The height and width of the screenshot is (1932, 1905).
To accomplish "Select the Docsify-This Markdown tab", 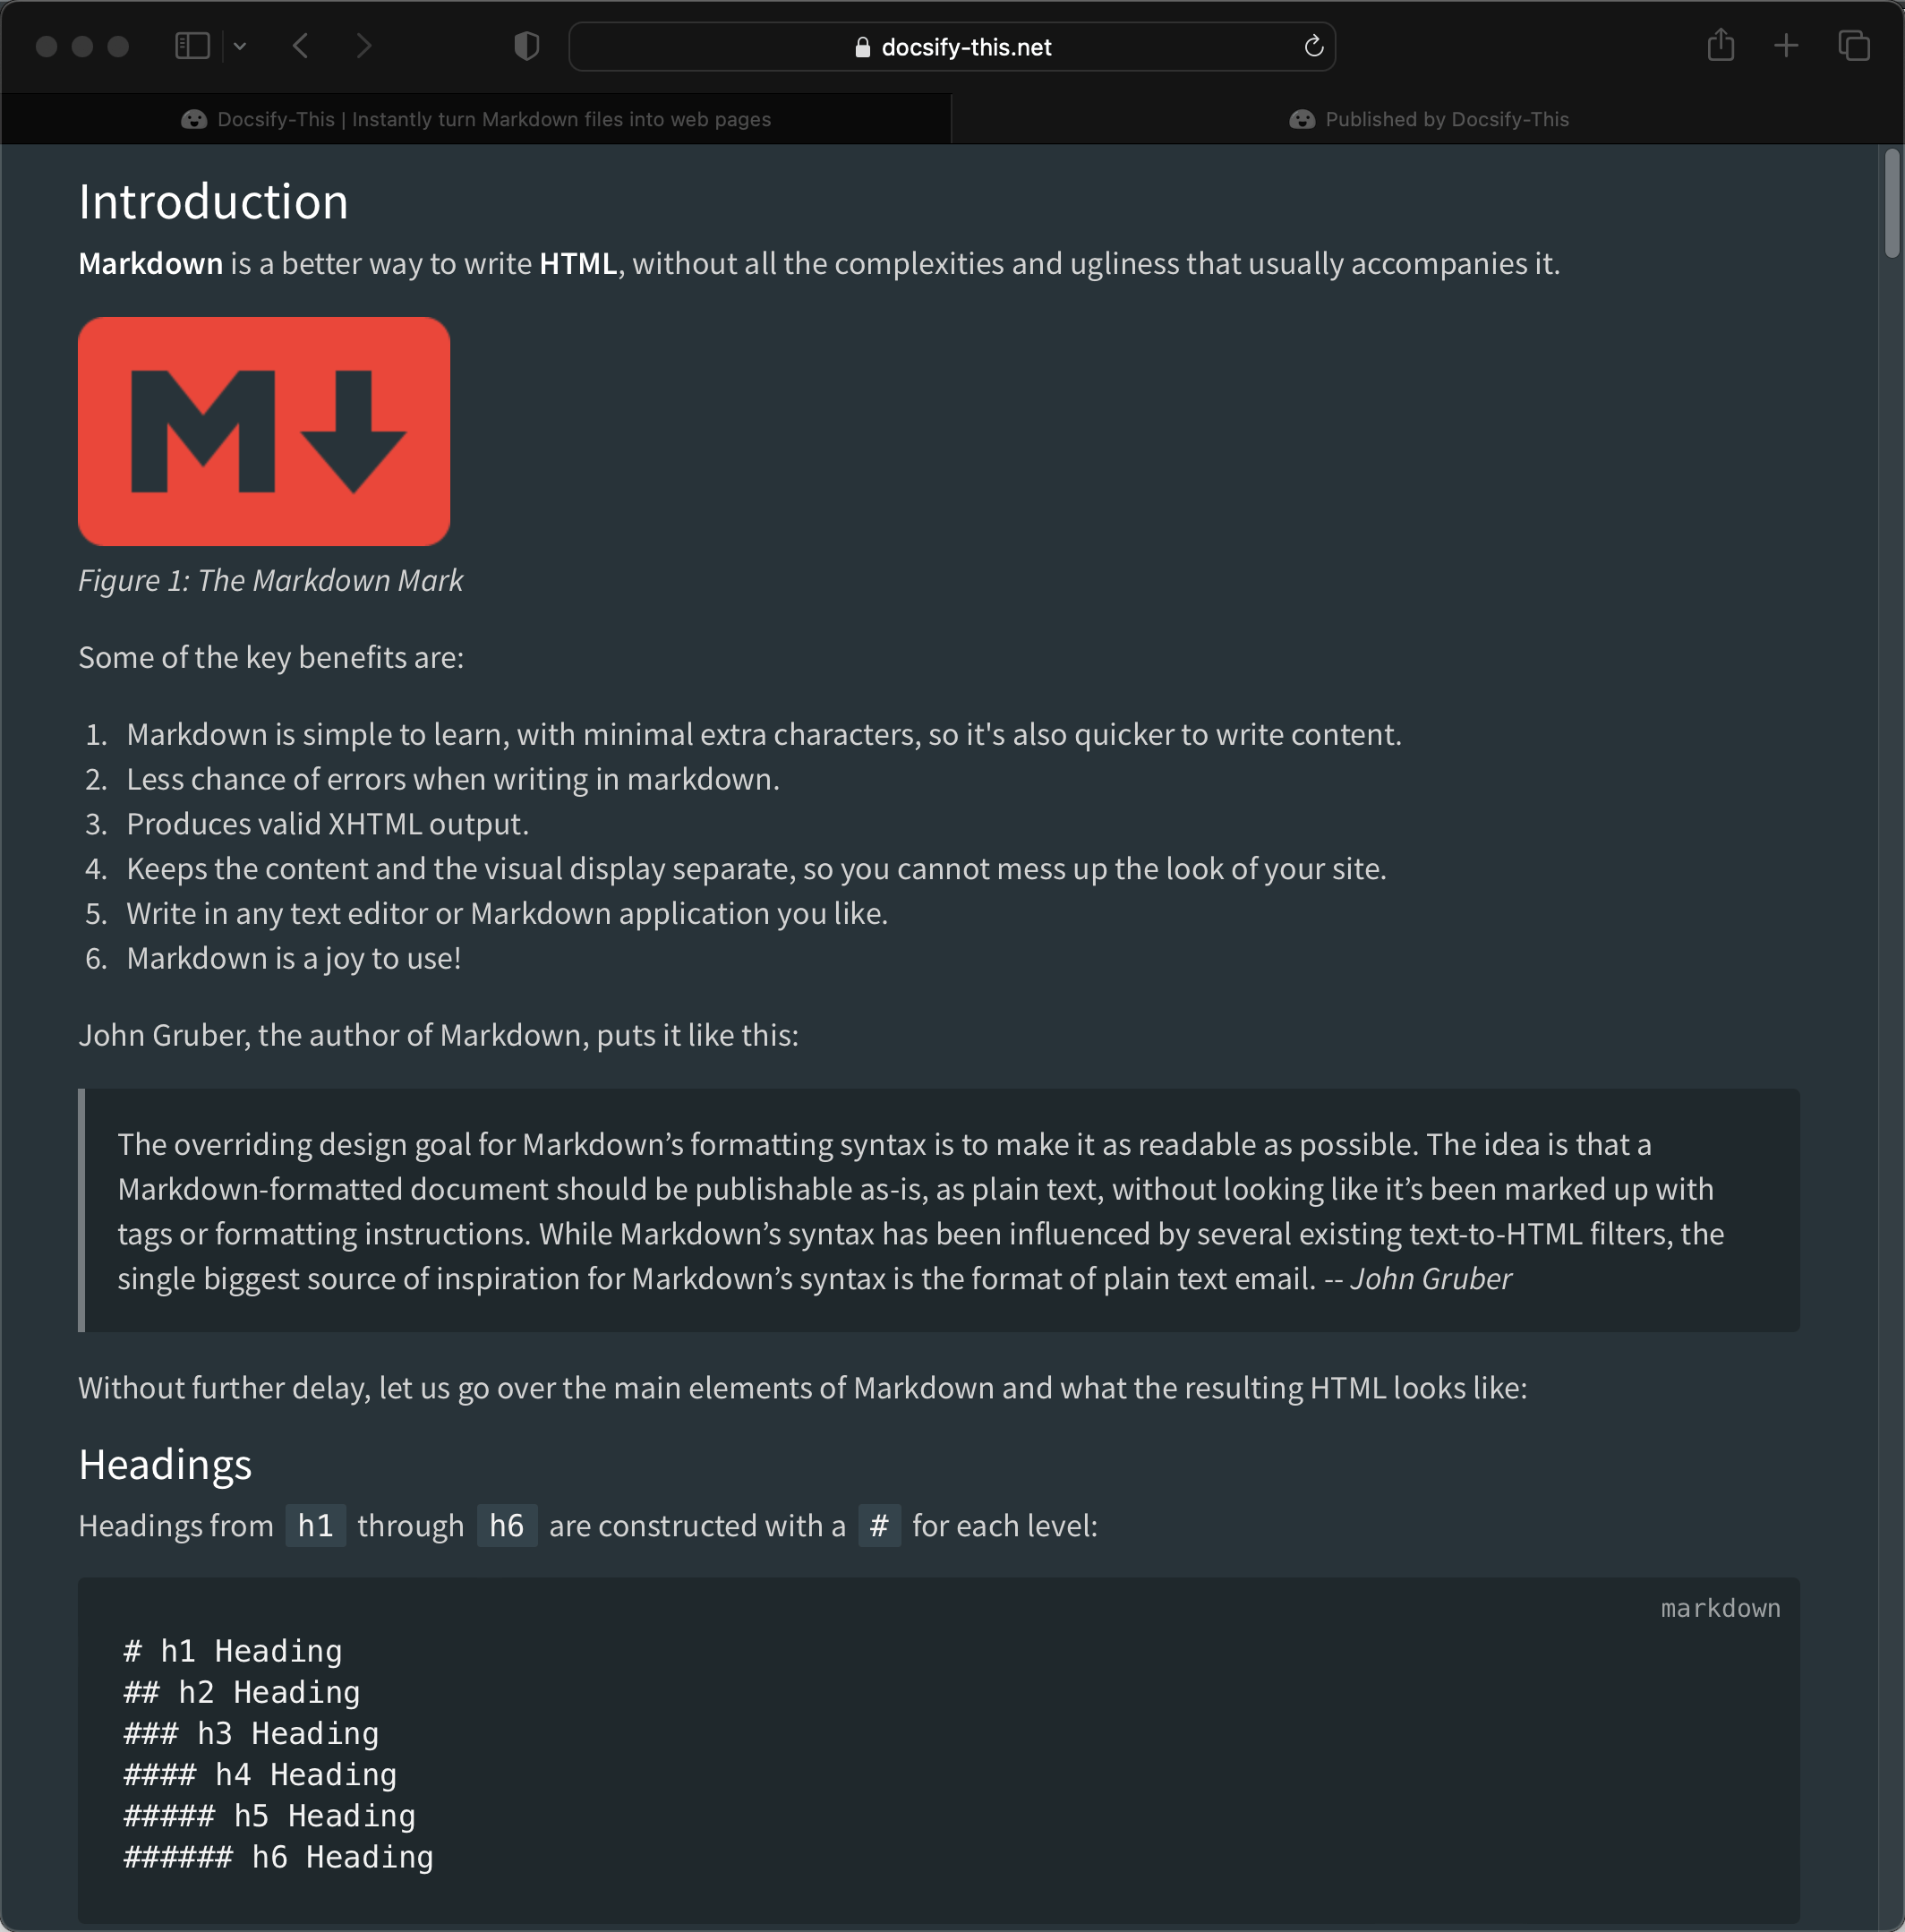I will (x=475, y=118).
